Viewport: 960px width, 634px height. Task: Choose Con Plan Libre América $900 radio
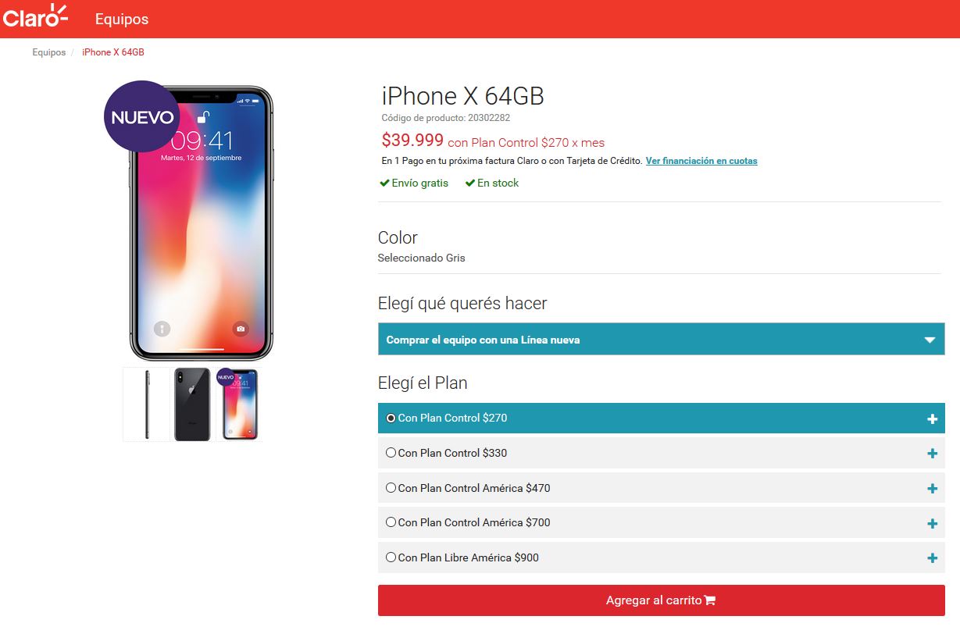pyautogui.click(x=391, y=557)
